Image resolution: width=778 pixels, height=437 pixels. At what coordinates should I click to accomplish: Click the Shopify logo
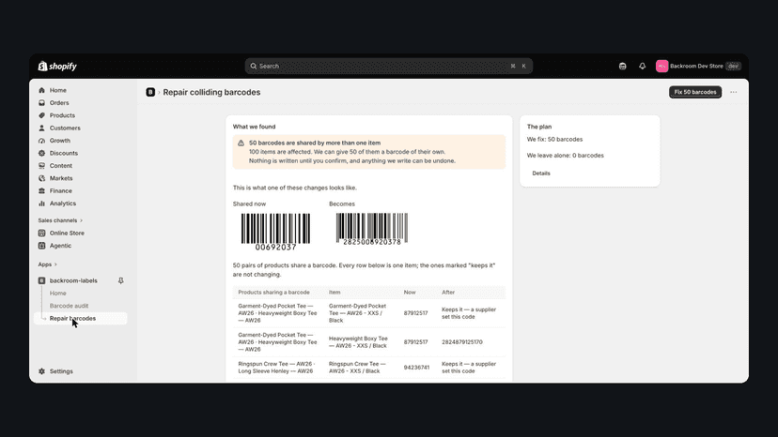point(57,66)
